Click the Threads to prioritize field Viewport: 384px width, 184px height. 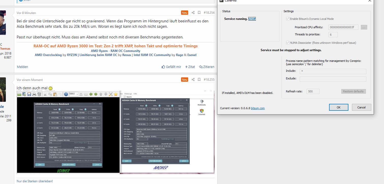click(x=333, y=35)
